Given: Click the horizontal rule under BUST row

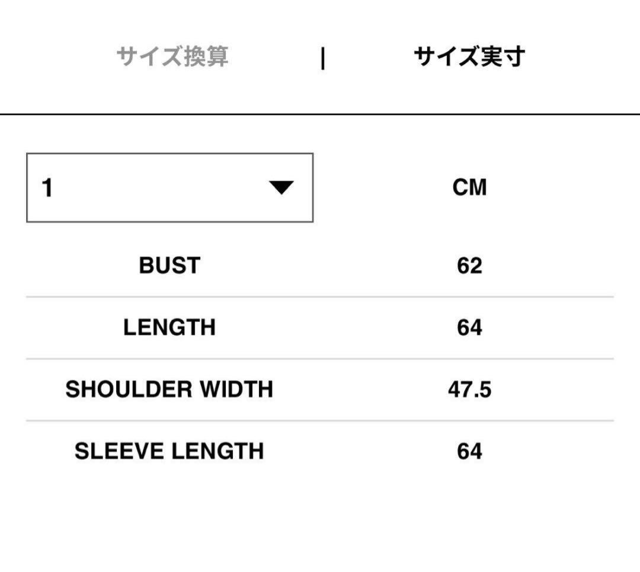Looking at the screenshot, I should point(320,296).
